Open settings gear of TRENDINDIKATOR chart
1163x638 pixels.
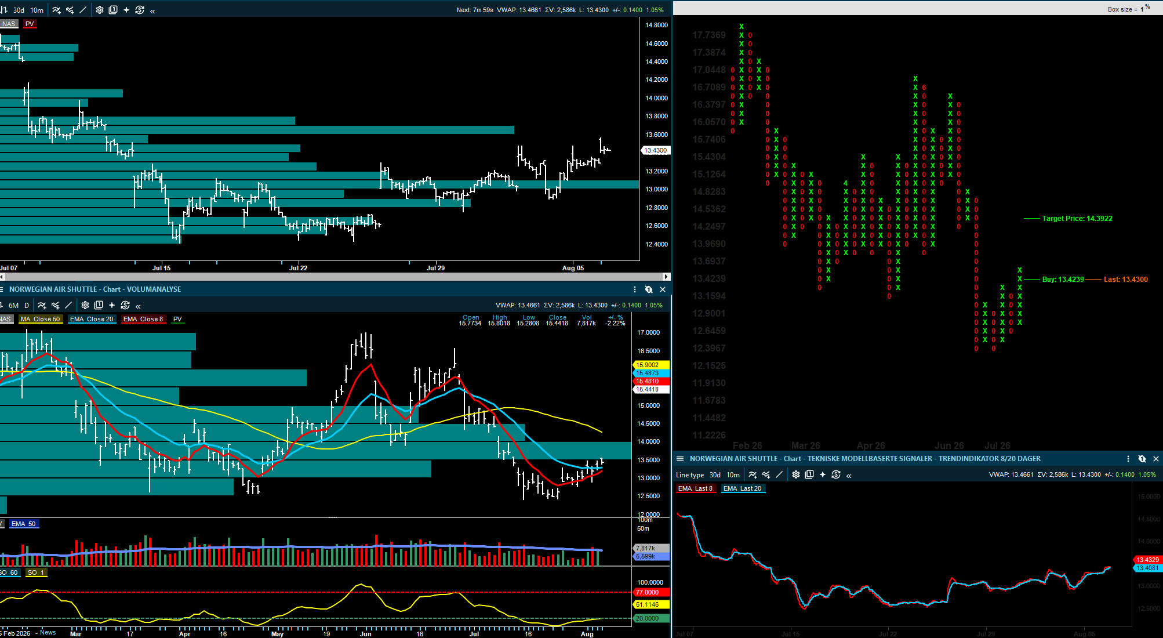pyautogui.click(x=796, y=474)
